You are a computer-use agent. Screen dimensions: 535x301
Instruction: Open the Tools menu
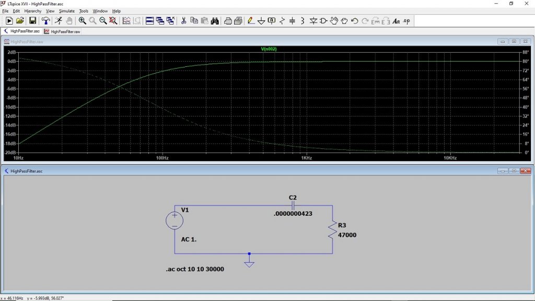pyautogui.click(x=84, y=11)
